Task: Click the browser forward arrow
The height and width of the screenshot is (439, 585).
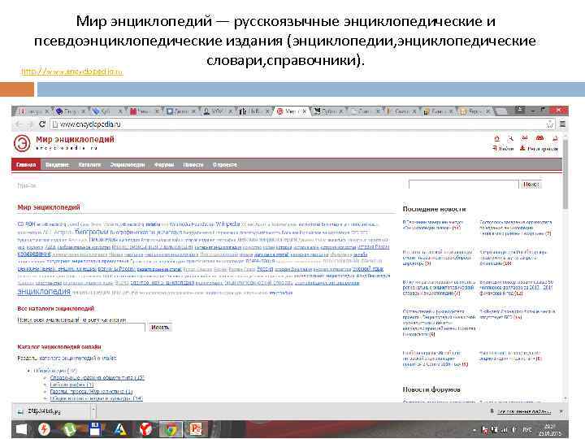Action: tap(30, 124)
